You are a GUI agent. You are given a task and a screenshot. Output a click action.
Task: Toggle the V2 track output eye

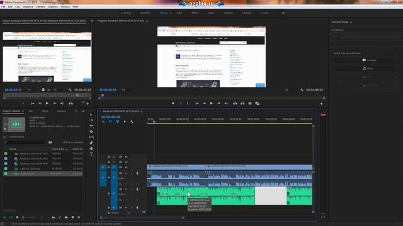tap(126, 162)
